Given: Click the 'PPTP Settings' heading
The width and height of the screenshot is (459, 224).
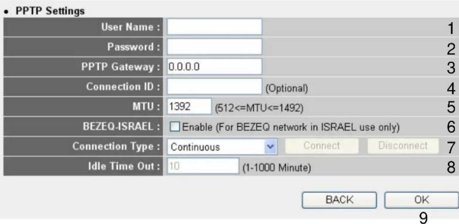Looking at the screenshot, I should [x=50, y=12].
